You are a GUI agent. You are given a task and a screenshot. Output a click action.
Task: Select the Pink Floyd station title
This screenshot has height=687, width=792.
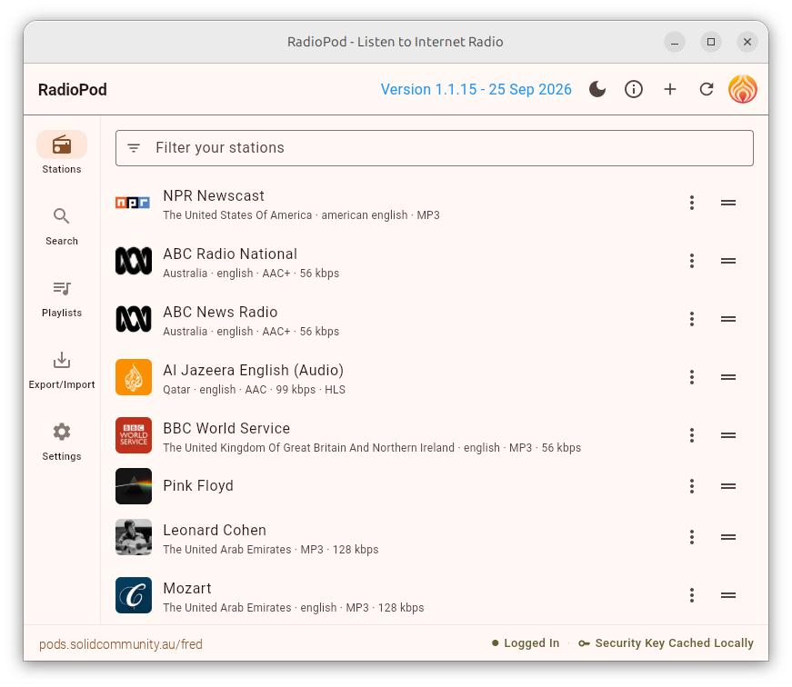click(198, 485)
